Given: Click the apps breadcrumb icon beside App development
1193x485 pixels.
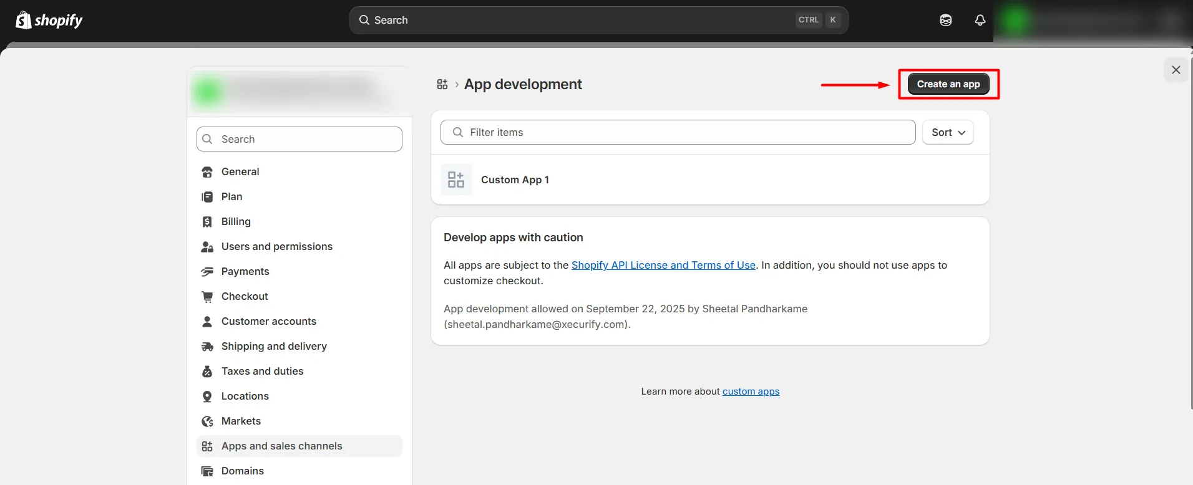Looking at the screenshot, I should click(442, 84).
